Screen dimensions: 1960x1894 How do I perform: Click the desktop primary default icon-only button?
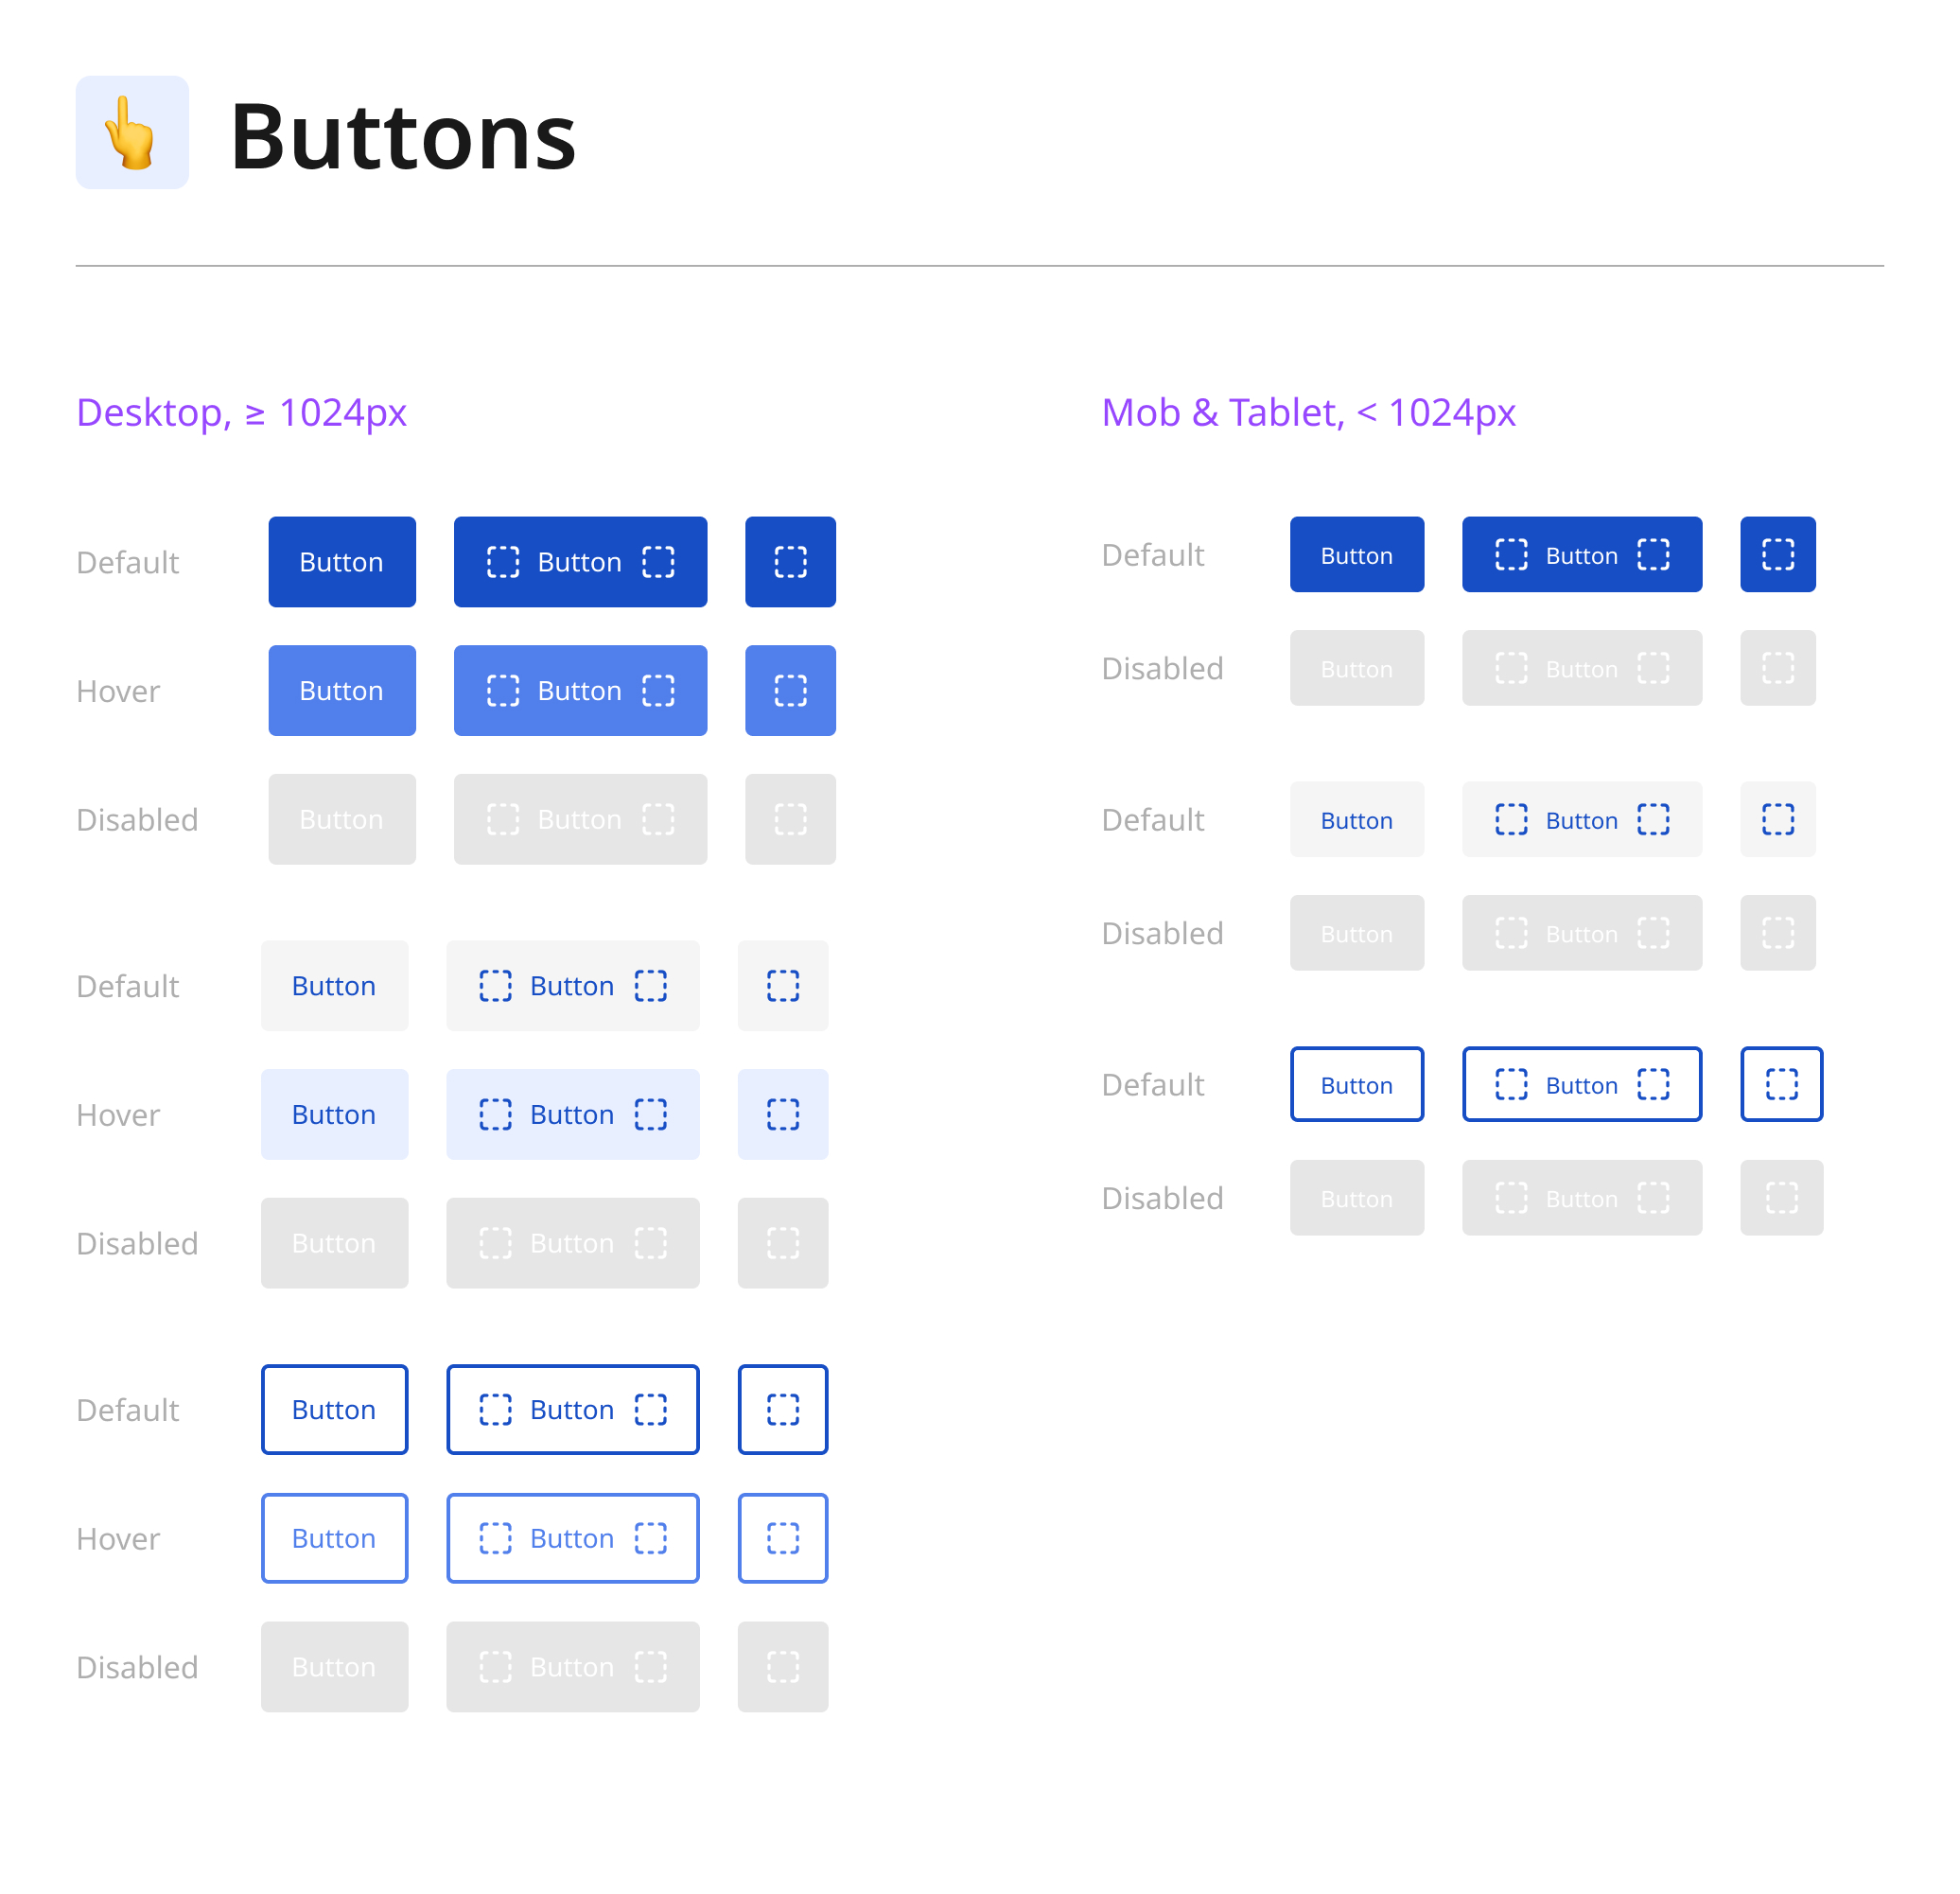pyautogui.click(x=790, y=562)
